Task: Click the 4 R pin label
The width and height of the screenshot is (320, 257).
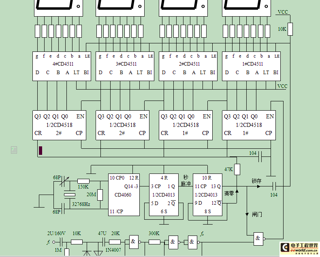Action: pyautogui.click(x=164, y=178)
